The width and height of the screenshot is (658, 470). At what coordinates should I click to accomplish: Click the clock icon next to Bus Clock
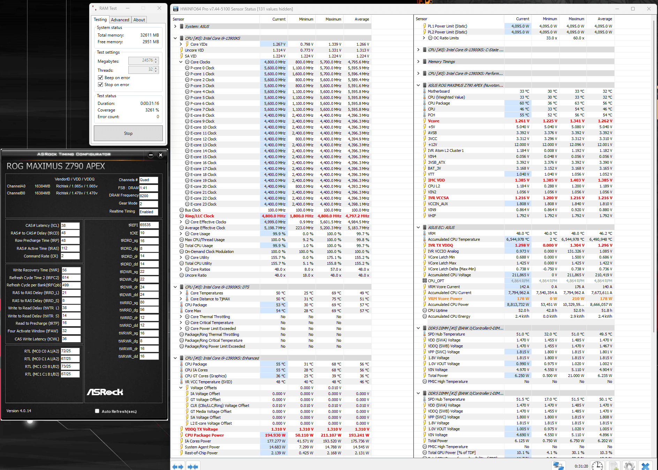point(182,210)
